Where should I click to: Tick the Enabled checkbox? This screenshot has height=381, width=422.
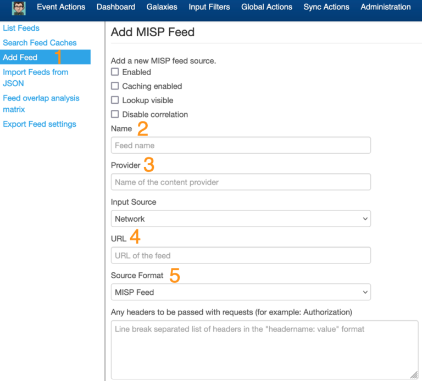click(115, 72)
